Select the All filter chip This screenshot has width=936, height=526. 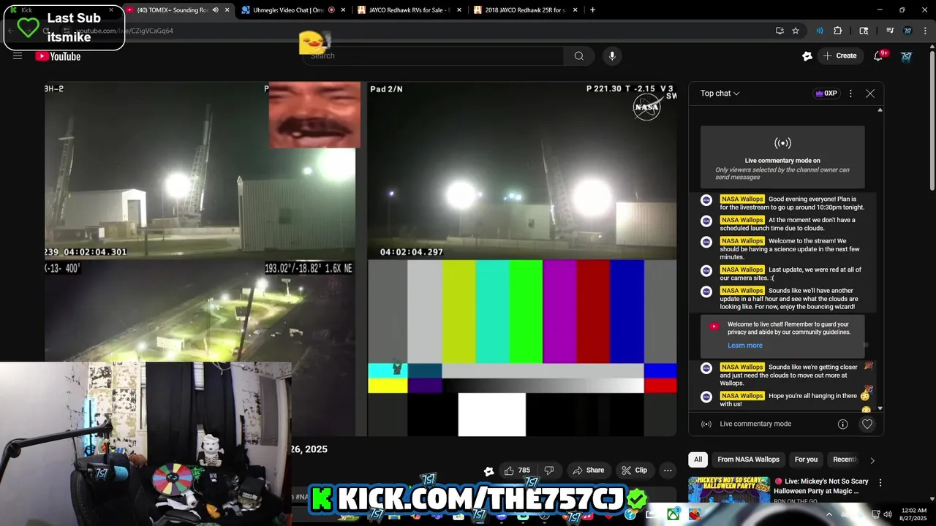(698, 460)
